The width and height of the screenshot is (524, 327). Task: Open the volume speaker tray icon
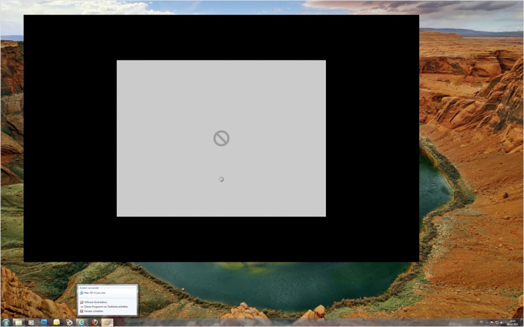[502, 323]
